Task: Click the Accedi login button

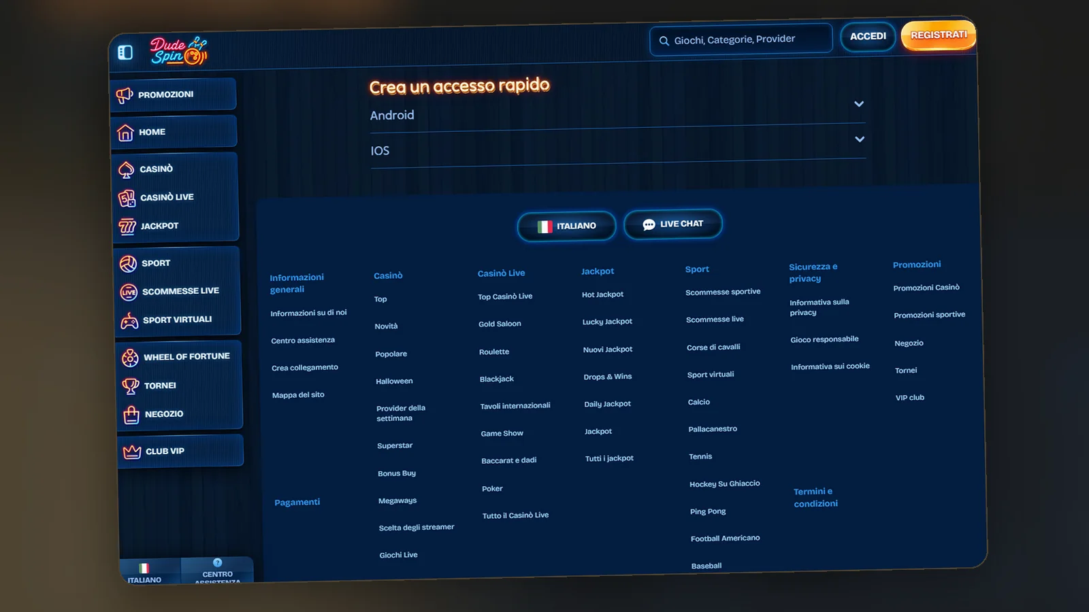Action: [868, 36]
